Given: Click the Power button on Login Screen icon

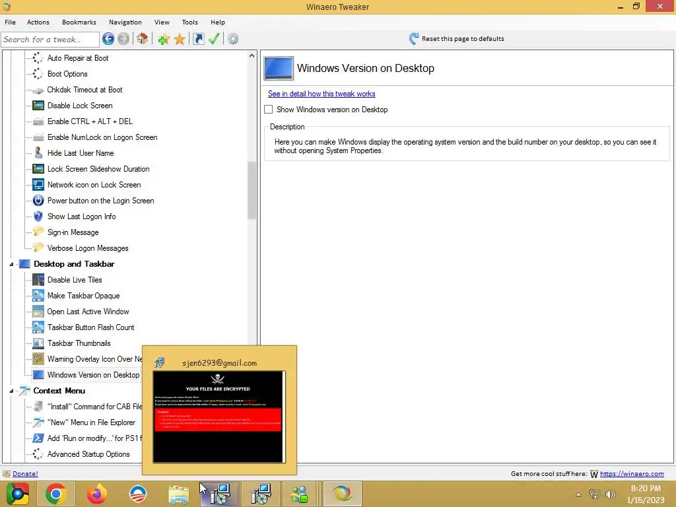Looking at the screenshot, I should (38, 201).
